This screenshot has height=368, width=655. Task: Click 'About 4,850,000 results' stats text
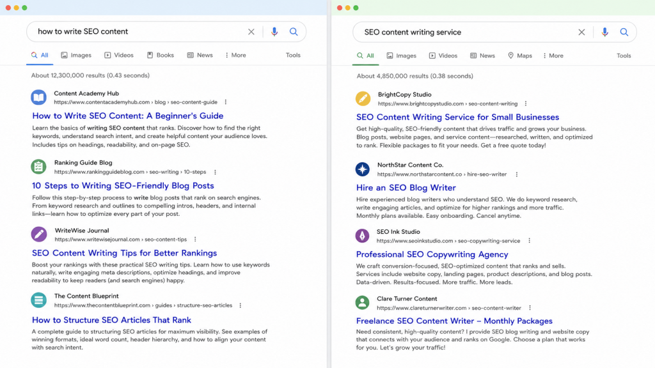click(x=414, y=76)
